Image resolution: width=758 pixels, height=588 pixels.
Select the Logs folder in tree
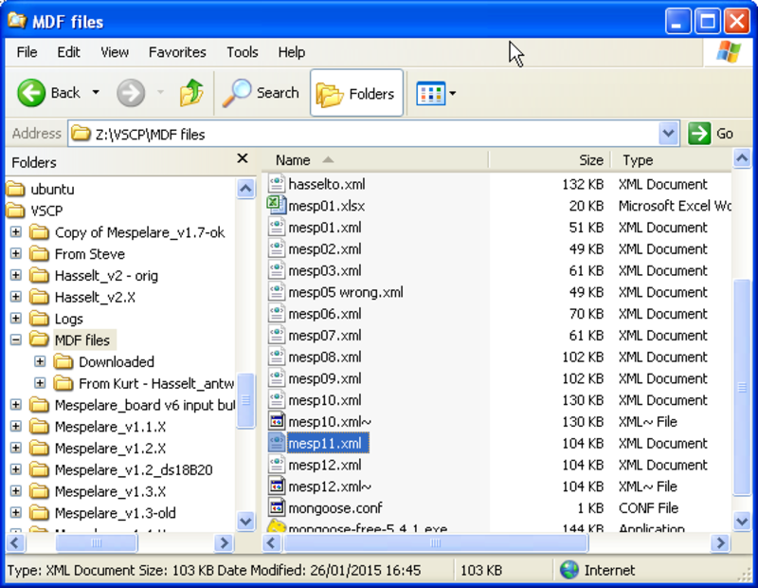pyautogui.click(x=68, y=319)
